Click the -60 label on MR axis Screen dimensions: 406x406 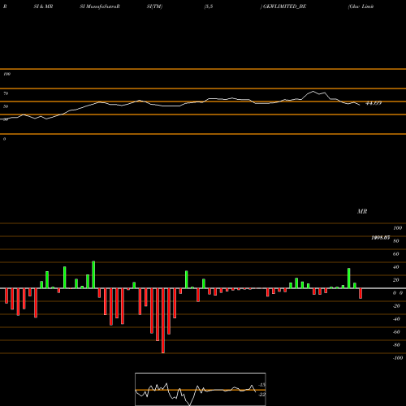(396, 332)
